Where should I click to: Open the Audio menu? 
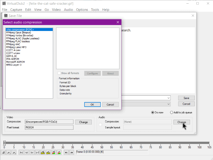point(68,10)
